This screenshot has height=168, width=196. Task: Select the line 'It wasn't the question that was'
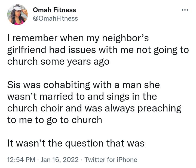[x=76, y=143]
